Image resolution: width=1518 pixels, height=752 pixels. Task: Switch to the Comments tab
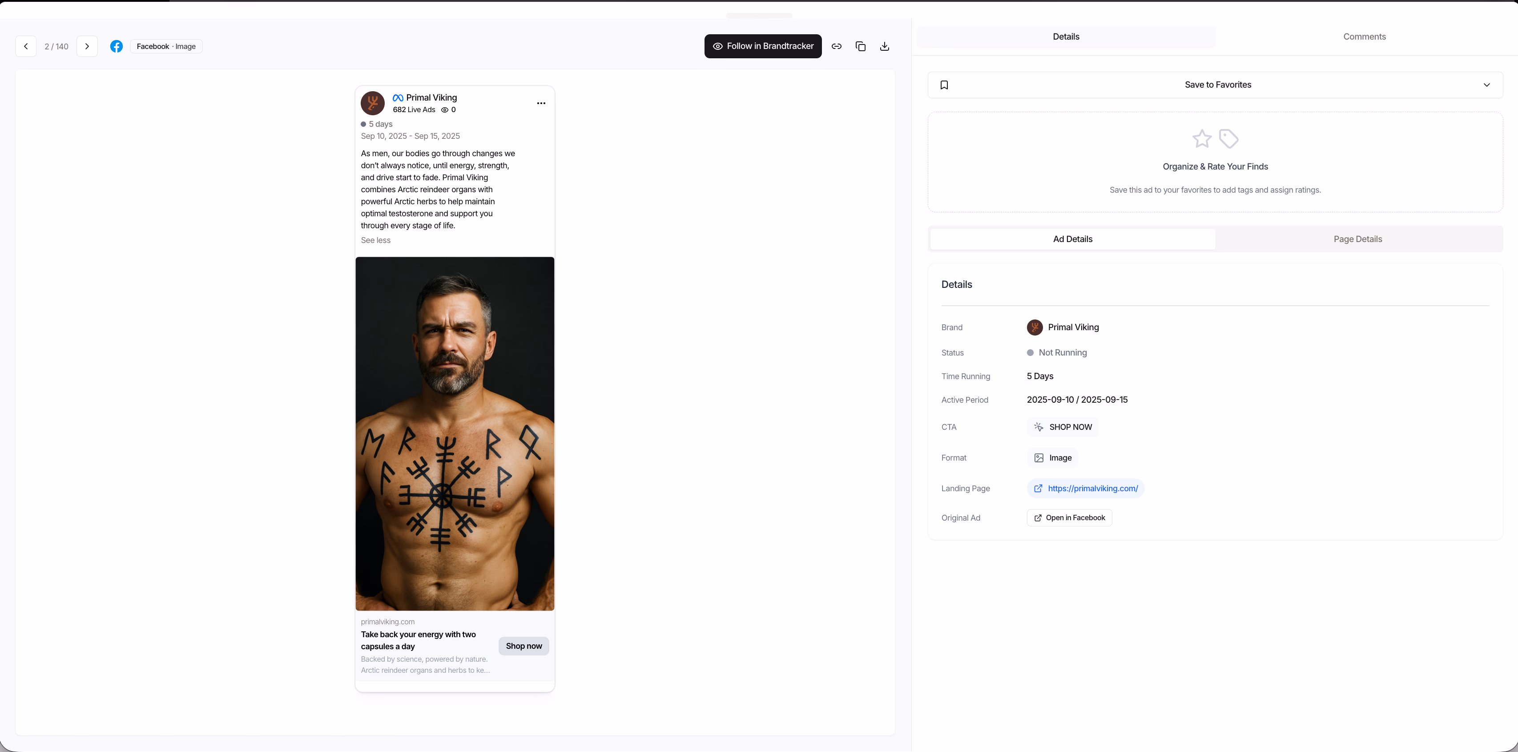pos(1364,36)
